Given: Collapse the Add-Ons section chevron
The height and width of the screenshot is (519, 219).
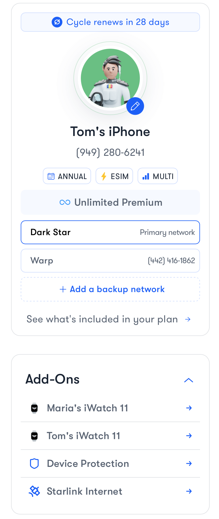Looking at the screenshot, I should 189,380.
